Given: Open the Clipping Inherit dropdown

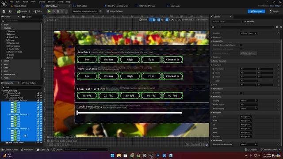Looking at the screenshot, I should coord(249,101).
